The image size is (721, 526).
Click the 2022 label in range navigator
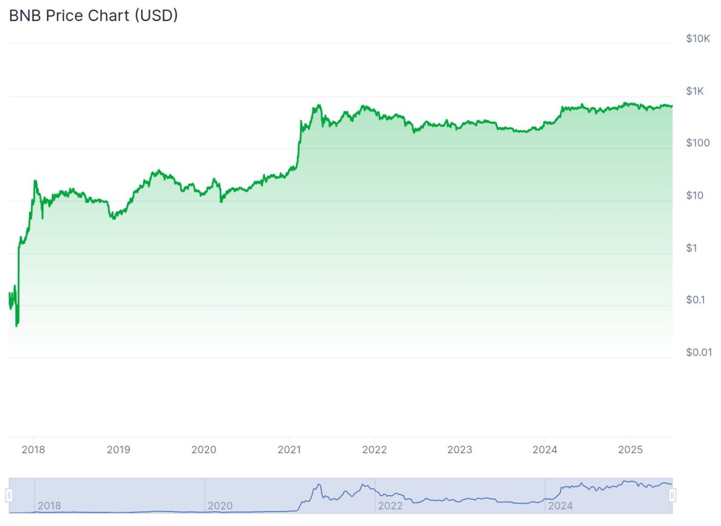(390, 506)
